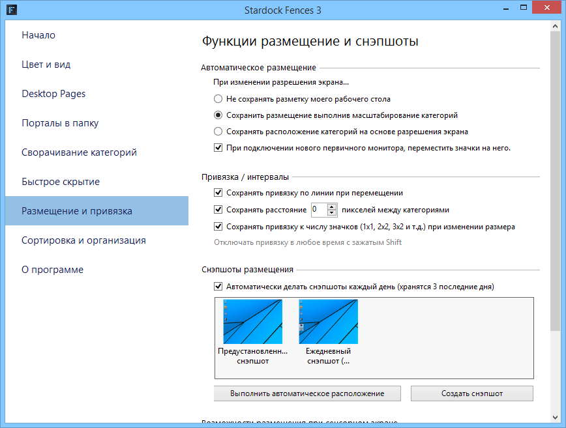Click the pixel spacing input field
The width and height of the screenshot is (566, 428).
coord(319,210)
